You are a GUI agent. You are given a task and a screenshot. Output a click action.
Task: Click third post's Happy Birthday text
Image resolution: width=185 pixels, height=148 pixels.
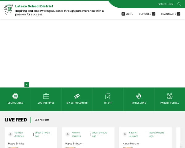point(131,144)
